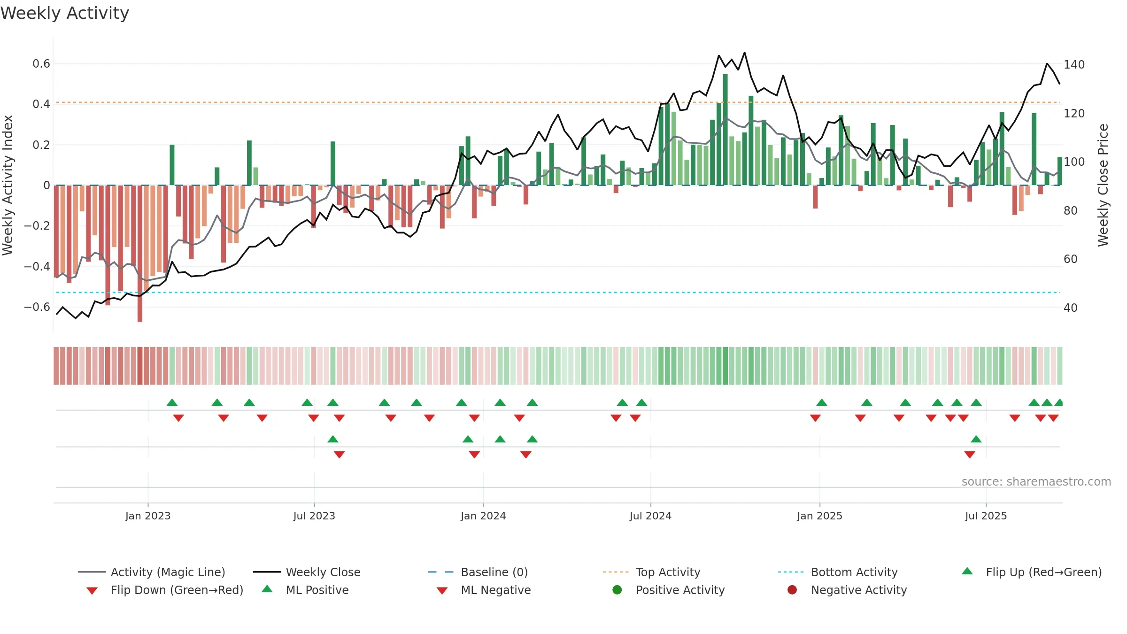Click the Jul 2024 axis label
Image resolution: width=1127 pixels, height=634 pixels.
tap(650, 516)
